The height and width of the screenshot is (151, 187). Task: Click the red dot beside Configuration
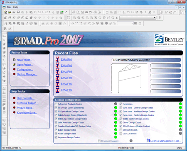tap(14, 69)
